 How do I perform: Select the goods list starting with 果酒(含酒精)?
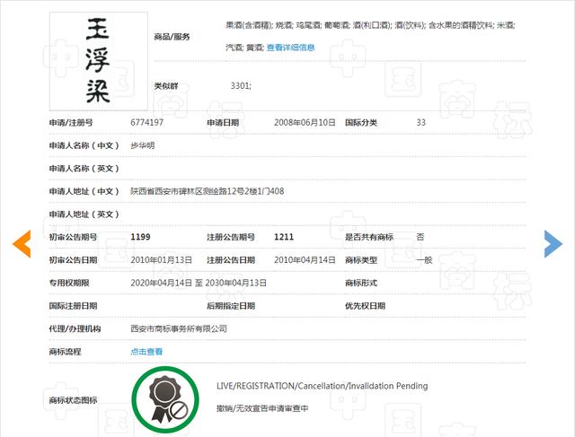pos(370,36)
